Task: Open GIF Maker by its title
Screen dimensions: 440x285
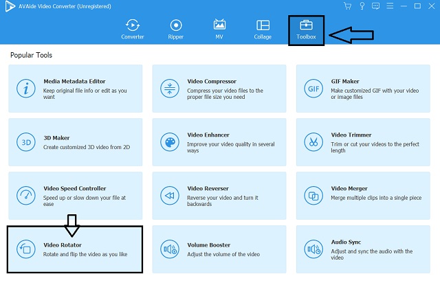Action: [x=345, y=81]
